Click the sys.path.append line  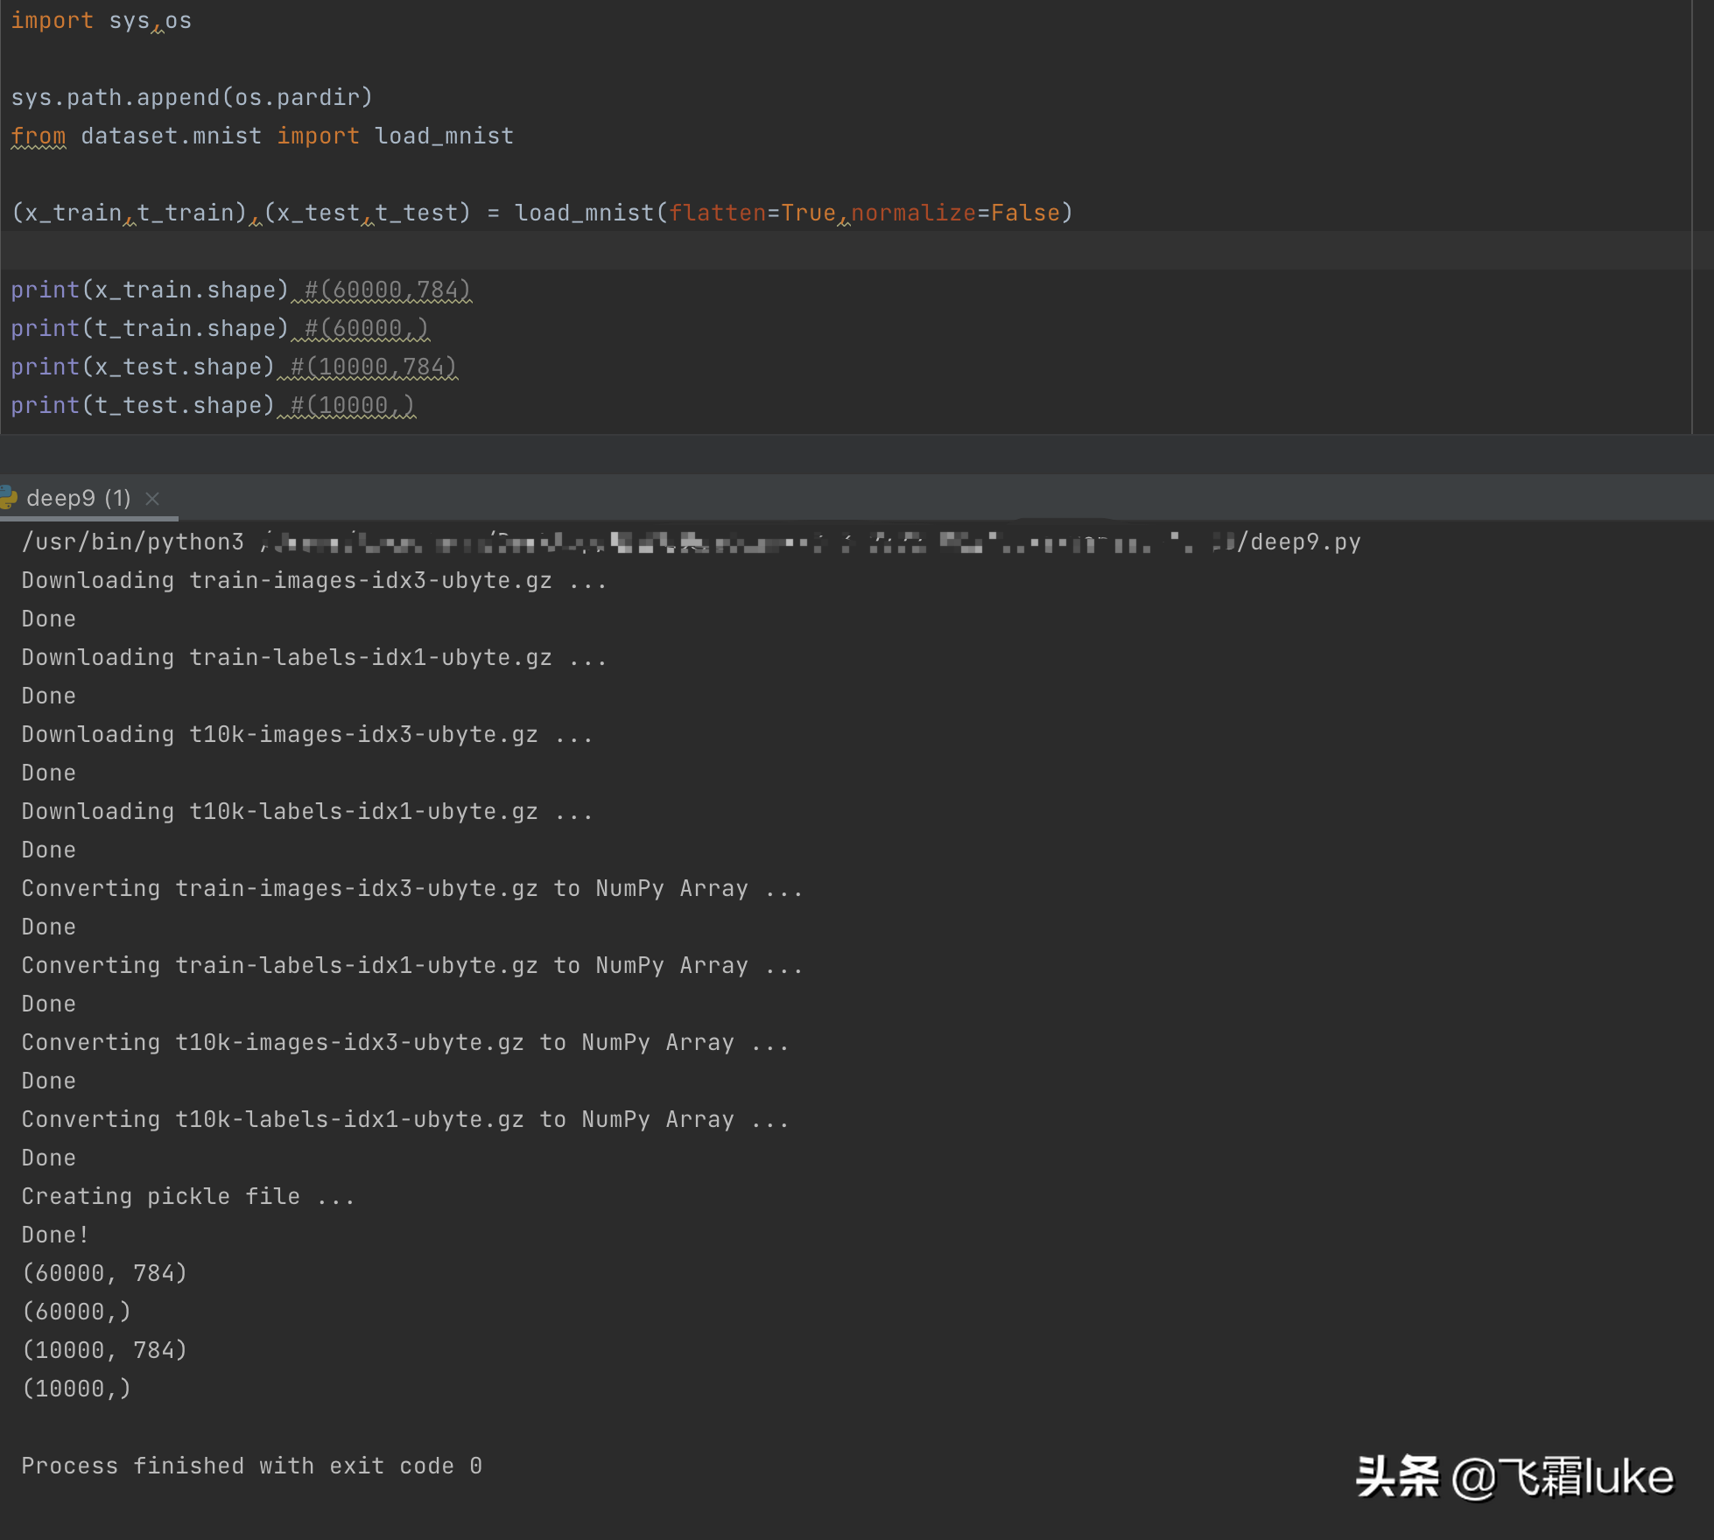[193, 96]
